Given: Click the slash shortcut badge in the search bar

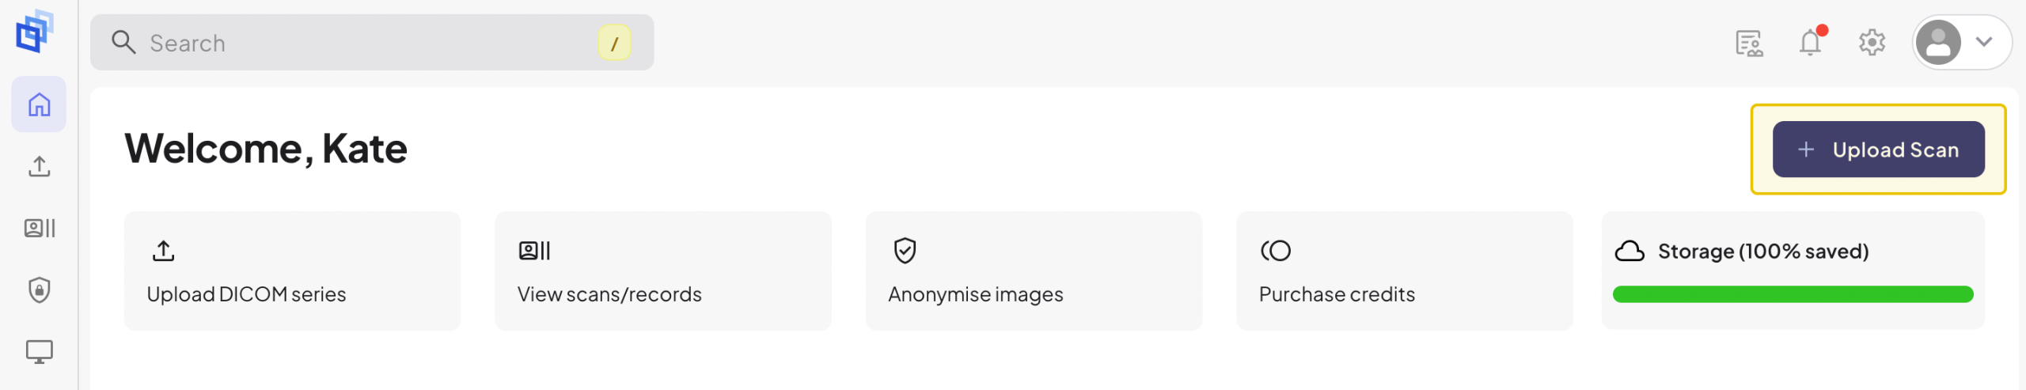Looking at the screenshot, I should (614, 43).
